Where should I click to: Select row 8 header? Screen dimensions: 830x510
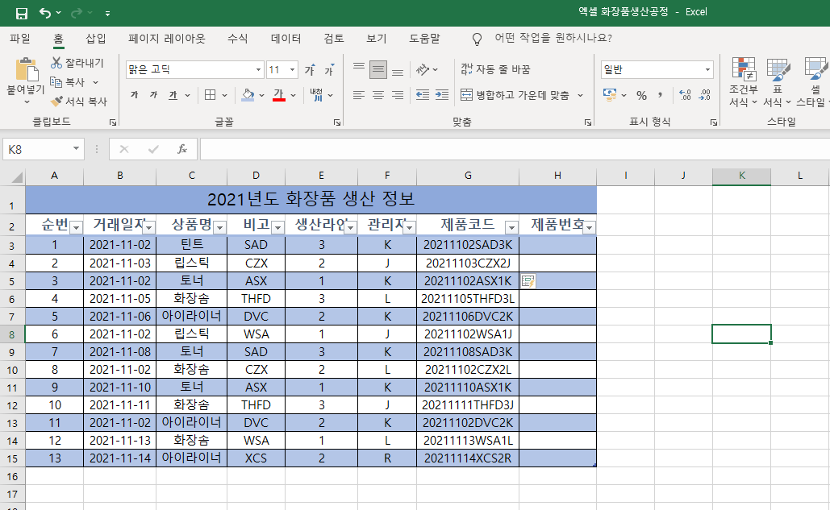click(x=11, y=334)
